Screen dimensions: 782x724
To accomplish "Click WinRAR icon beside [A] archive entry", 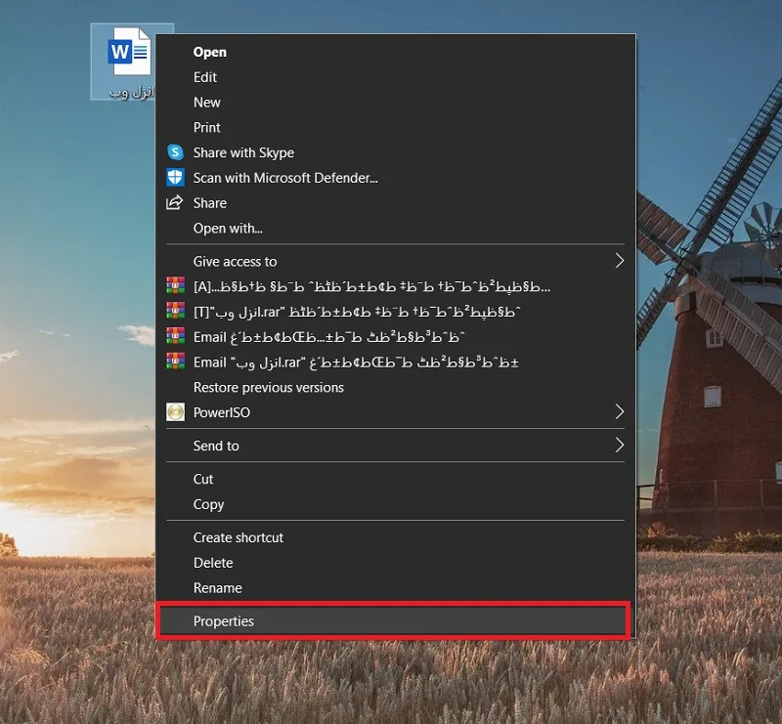I will [x=175, y=286].
